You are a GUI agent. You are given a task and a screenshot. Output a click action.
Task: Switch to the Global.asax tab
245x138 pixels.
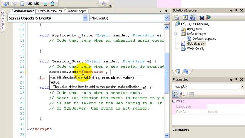(x=23, y=11)
